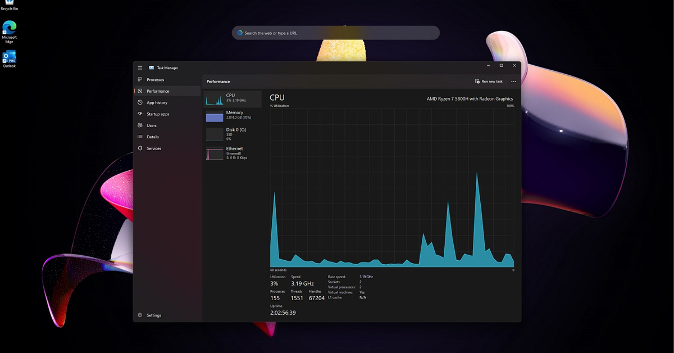Viewport: 674px width, 353px height.
Task: Open the Details list icon
Action: click(140, 137)
